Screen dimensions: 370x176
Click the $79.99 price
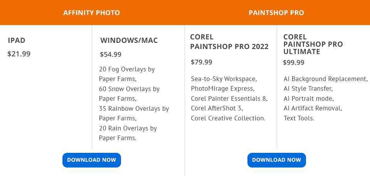tap(201, 63)
